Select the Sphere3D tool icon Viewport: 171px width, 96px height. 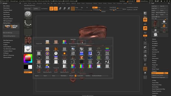tap(164, 22)
